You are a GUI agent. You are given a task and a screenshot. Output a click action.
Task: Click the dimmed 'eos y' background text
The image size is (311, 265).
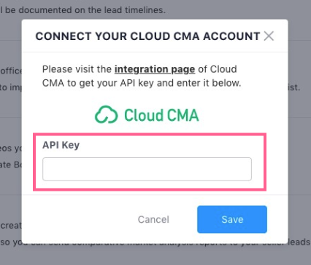pos(11,149)
